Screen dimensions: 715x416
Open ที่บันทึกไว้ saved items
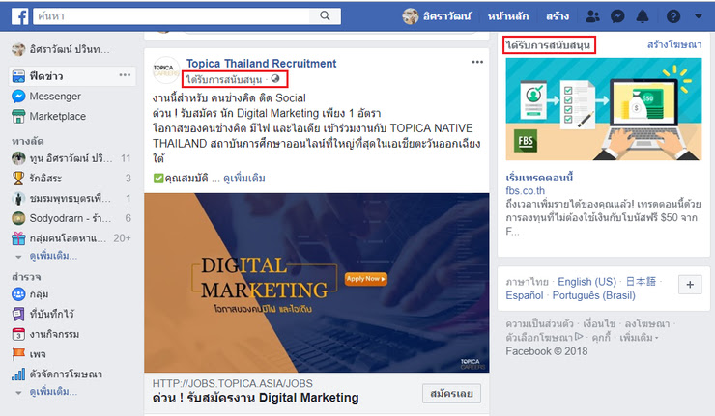pos(51,314)
